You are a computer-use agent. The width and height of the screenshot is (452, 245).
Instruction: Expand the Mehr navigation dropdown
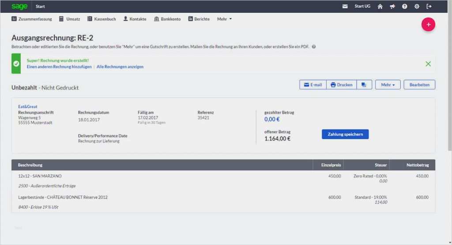(x=224, y=19)
